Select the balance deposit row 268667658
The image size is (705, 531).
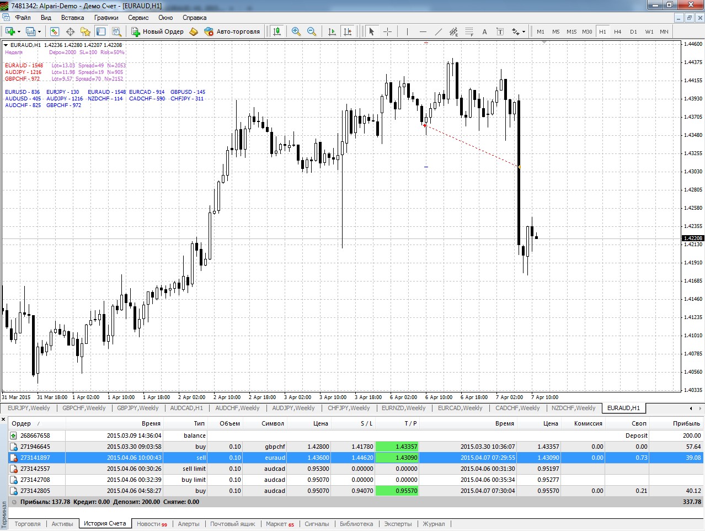tap(356, 436)
